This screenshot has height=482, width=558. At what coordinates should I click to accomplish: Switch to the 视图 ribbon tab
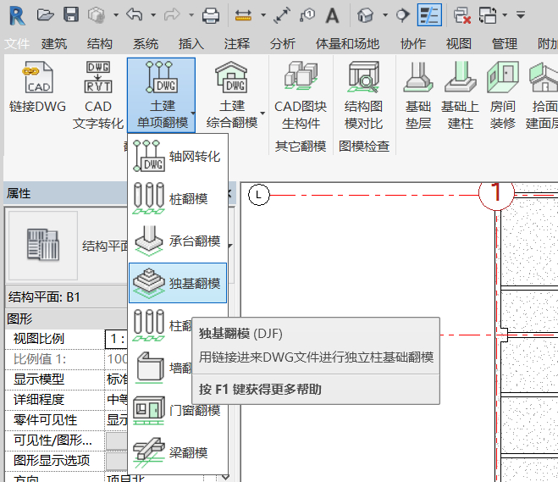(x=459, y=44)
